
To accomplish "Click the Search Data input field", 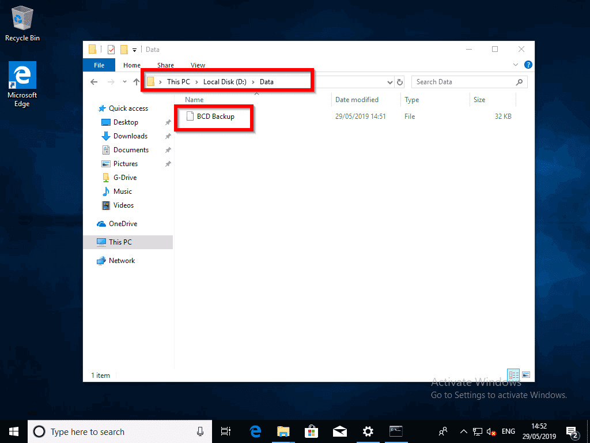I will click(x=464, y=82).
